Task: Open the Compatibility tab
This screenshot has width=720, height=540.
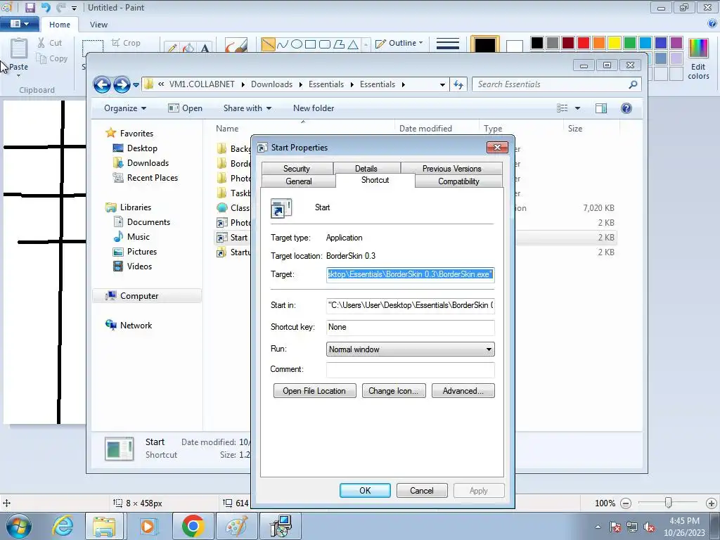Action: tap(458, 181)
